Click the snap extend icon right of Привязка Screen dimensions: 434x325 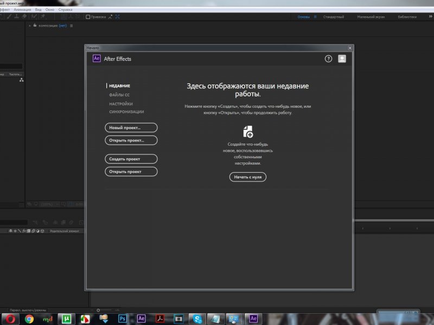click(x=111, y=17)
